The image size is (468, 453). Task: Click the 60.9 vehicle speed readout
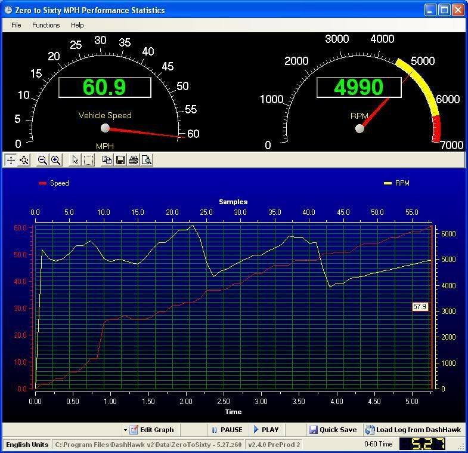click(x=105, y=87)
